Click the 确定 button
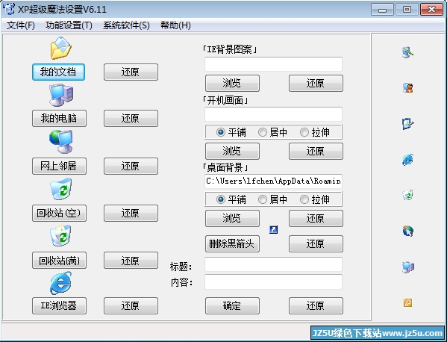This screenshot has width=447, height=342. (x=232, y=305)
